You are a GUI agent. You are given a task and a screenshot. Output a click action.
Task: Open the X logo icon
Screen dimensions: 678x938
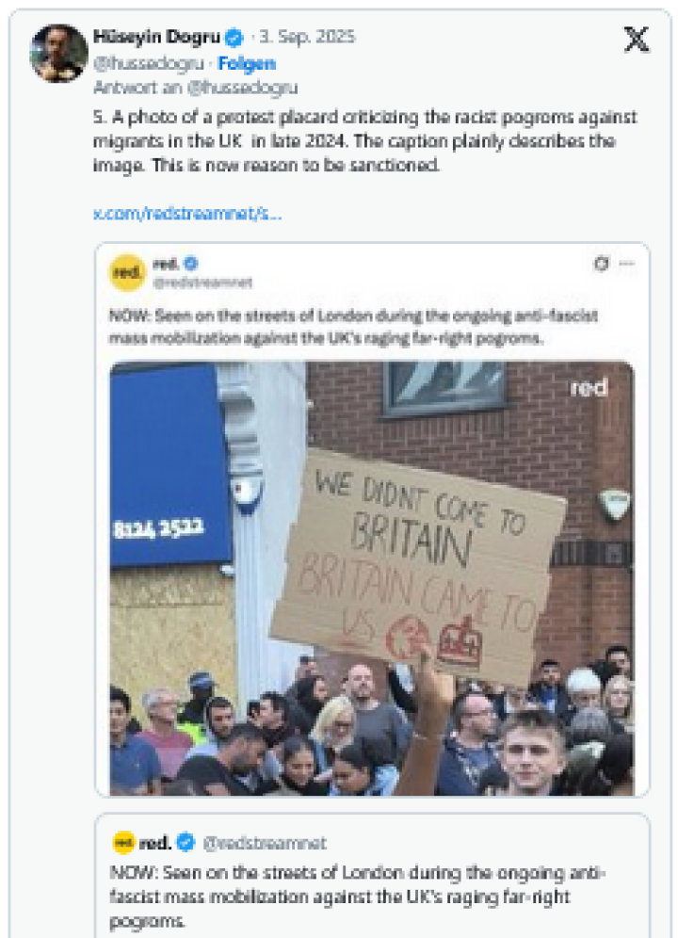pyautogui.click(x=637, y=40)
